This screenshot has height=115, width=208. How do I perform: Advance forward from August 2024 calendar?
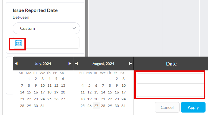(x=130, y=64)
